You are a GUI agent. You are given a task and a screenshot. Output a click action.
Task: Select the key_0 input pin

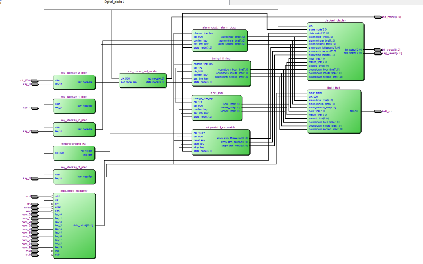(34, 84)
